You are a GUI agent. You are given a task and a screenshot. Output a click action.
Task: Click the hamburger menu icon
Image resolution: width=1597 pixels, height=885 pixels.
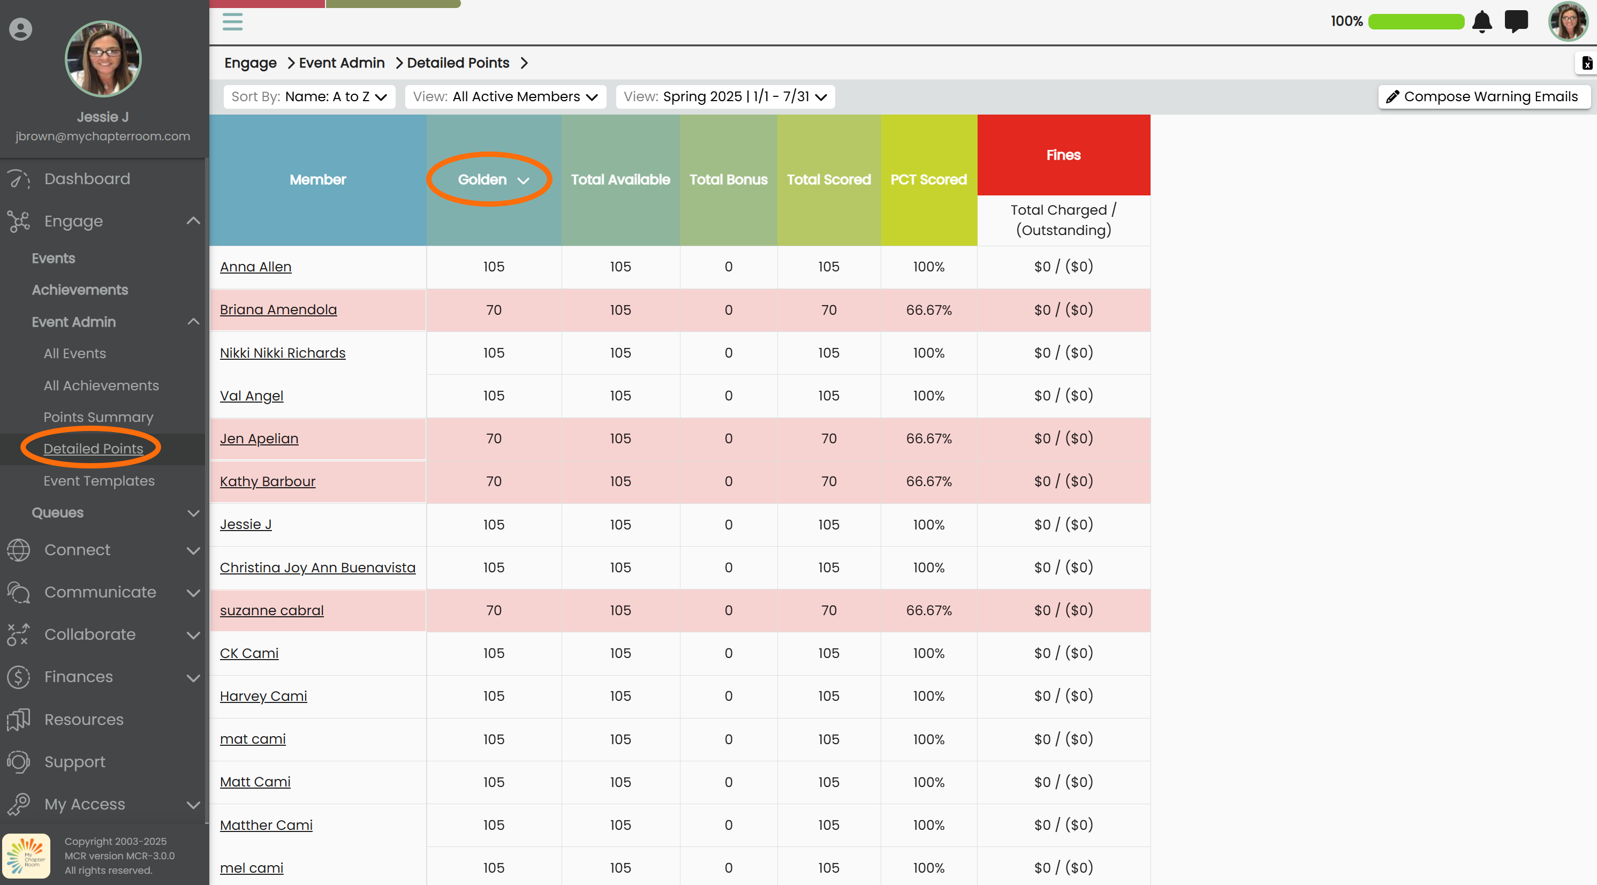click(232, 22)
